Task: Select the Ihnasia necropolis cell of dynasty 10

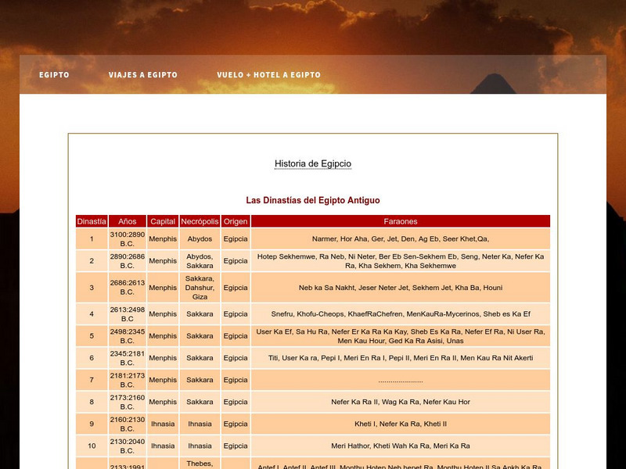Action: 200,446
